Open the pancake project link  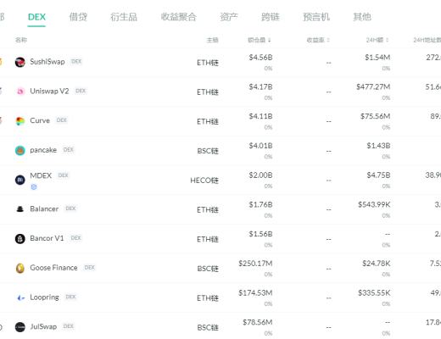click(x=43, y=150)
